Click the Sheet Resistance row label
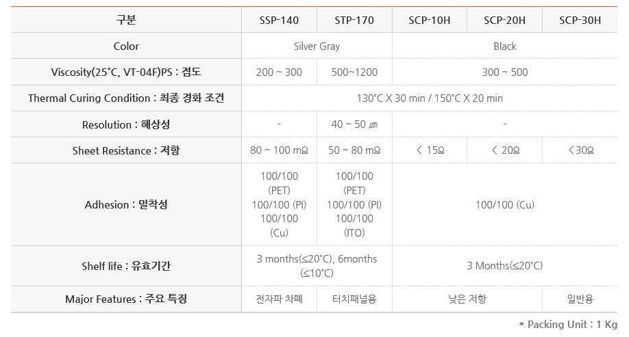This screenshot has height=337, width=629. [x=126, y=150]
